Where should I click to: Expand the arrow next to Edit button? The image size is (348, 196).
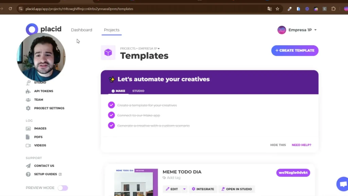click(x=184, y=189)
